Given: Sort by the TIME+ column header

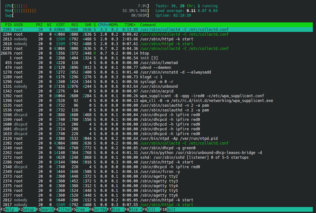Looking at the screenshot, I should tap(130, 25).
